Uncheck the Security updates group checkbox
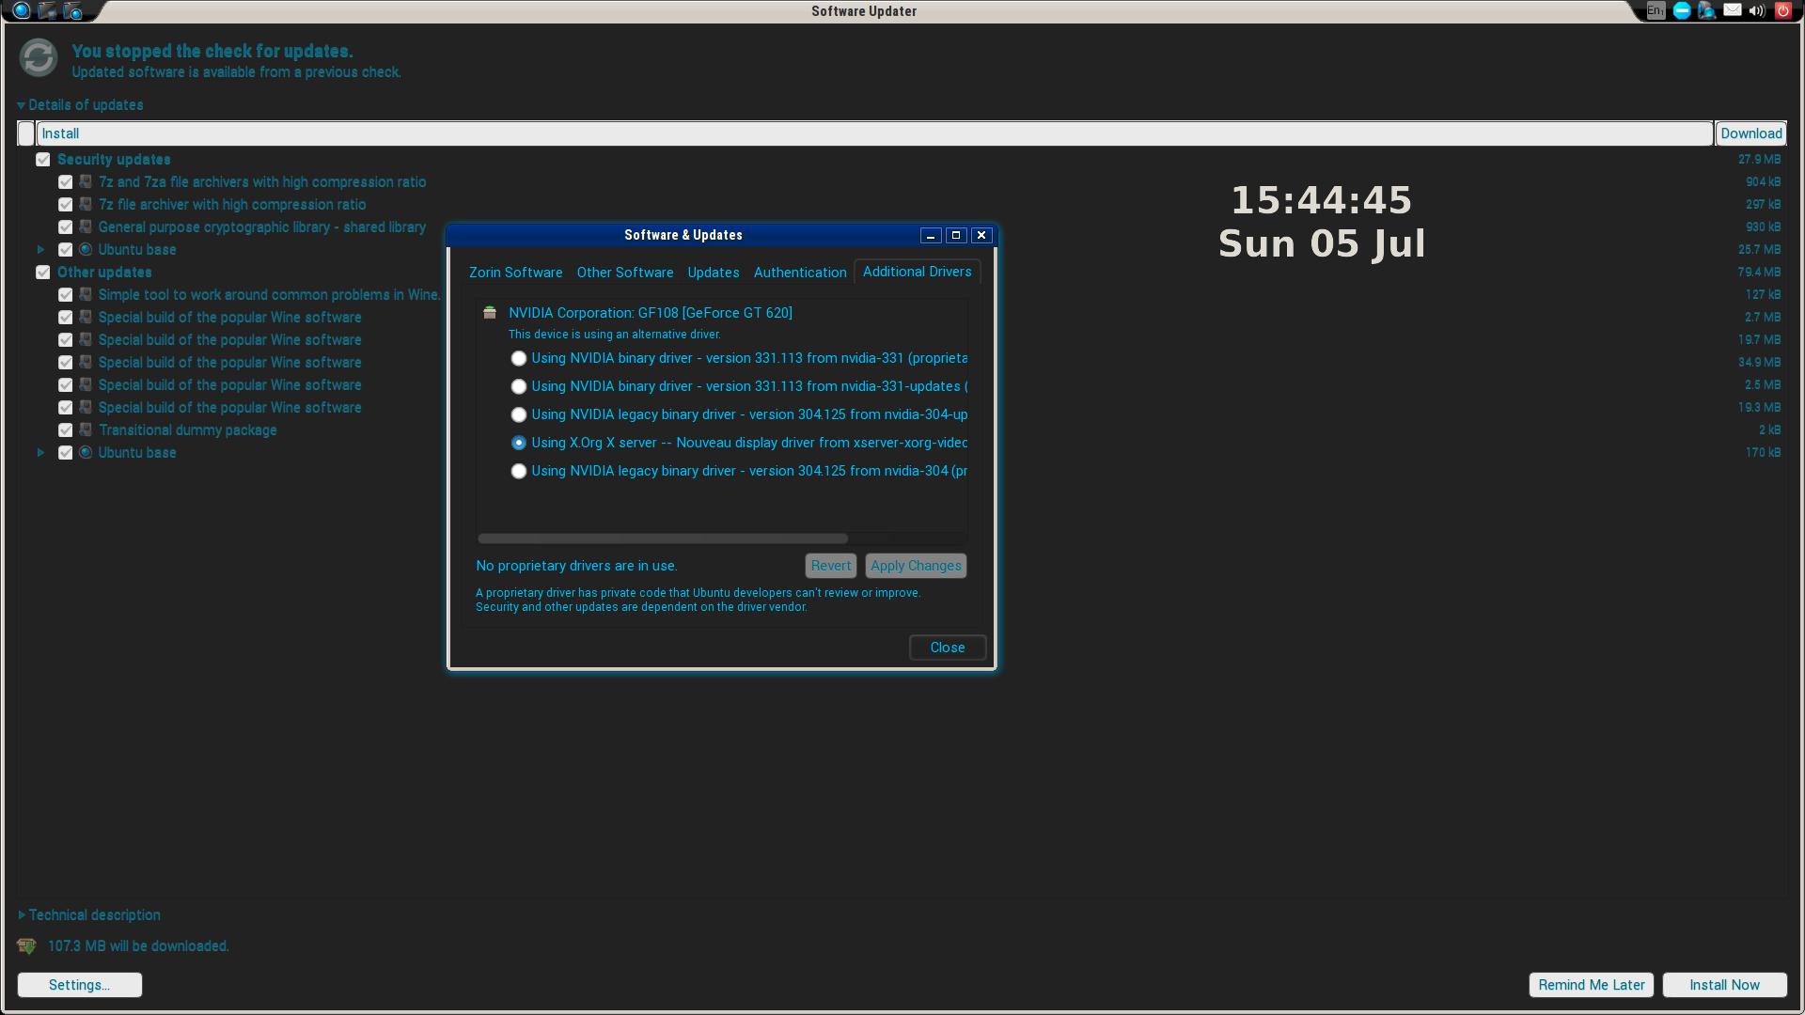The height and width of the screenshot is (1015, 1805). [43, 160]
